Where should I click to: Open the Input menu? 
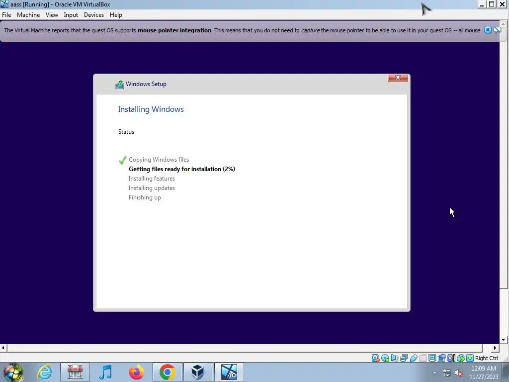pos(71,15)
